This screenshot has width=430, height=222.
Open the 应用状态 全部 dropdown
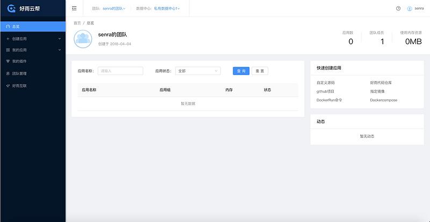(198, 71)
